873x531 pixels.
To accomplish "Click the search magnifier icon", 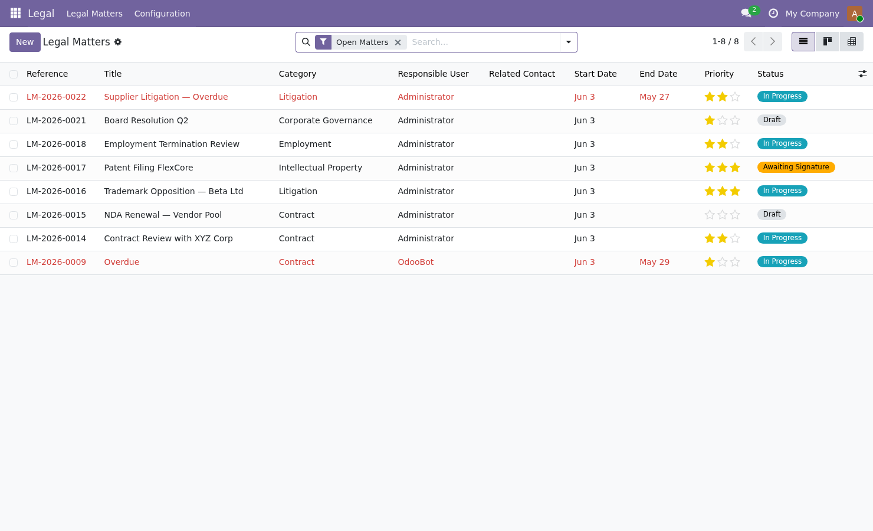I will pyautogui.click(x=306, y=42).
